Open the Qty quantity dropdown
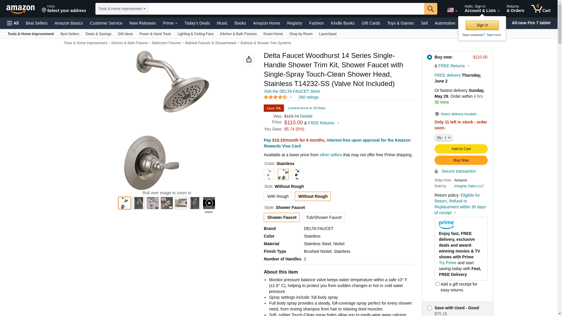 [443, 138]
